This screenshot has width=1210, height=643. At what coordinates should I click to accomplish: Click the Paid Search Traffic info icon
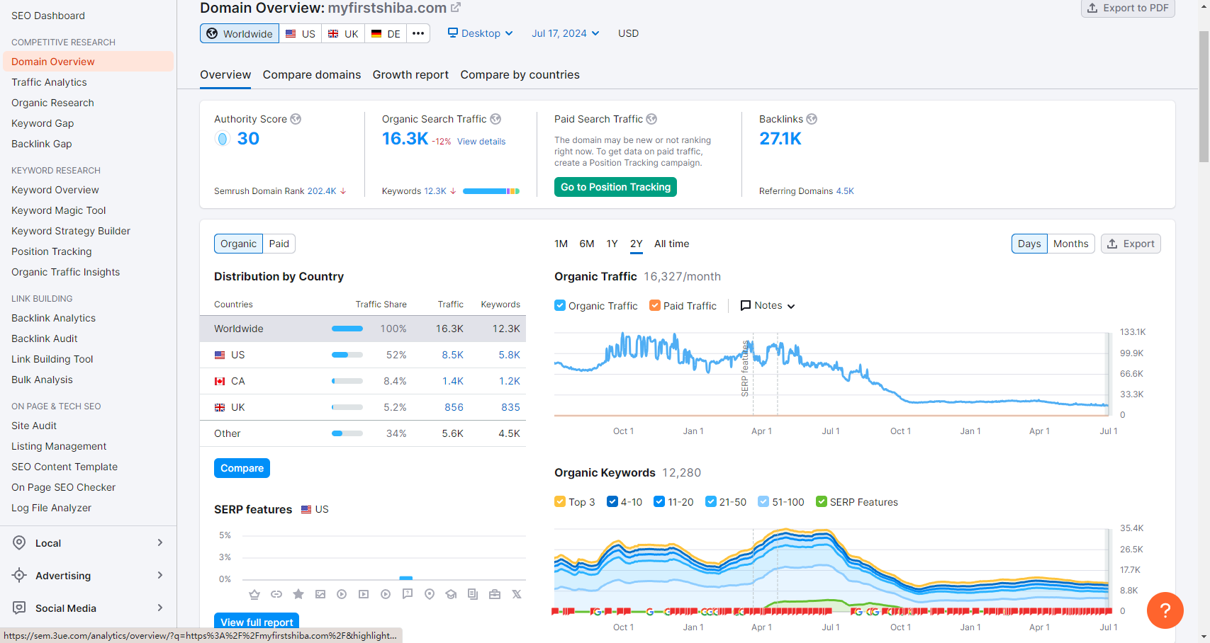(x=651, y=119)
